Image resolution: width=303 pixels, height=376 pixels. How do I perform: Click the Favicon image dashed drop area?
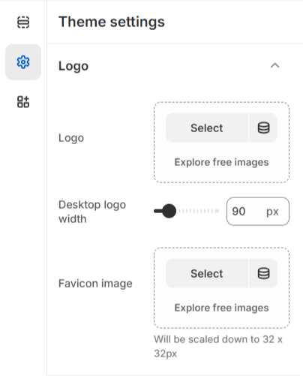coord(221,287)
